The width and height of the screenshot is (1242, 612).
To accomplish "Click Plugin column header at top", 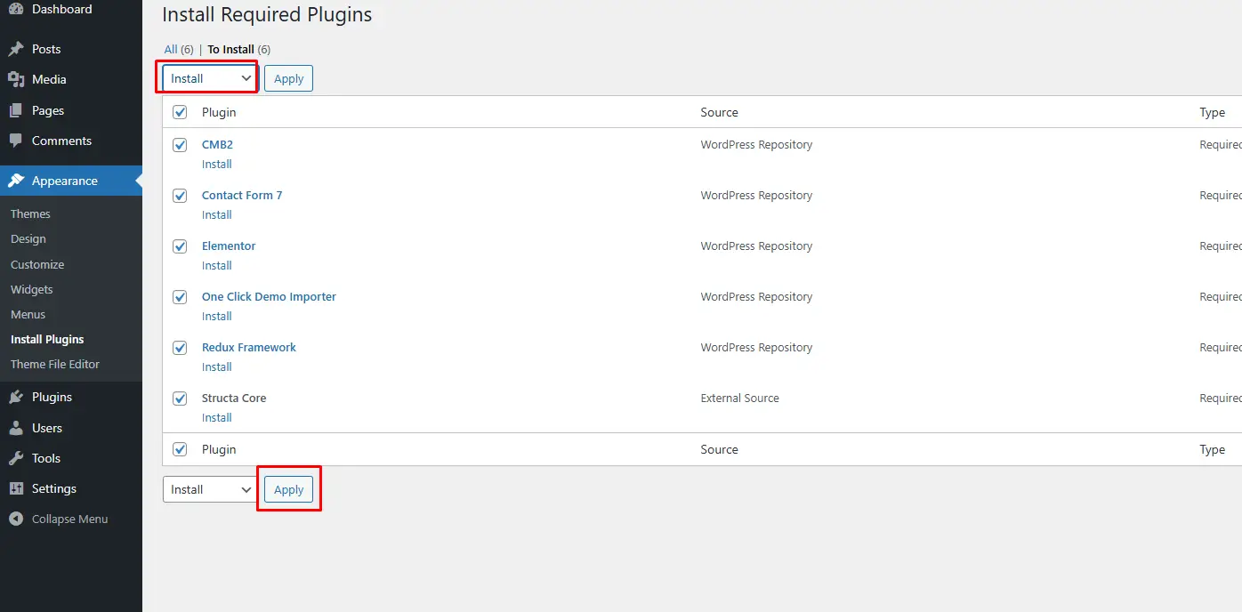I will tap(219, 112).
